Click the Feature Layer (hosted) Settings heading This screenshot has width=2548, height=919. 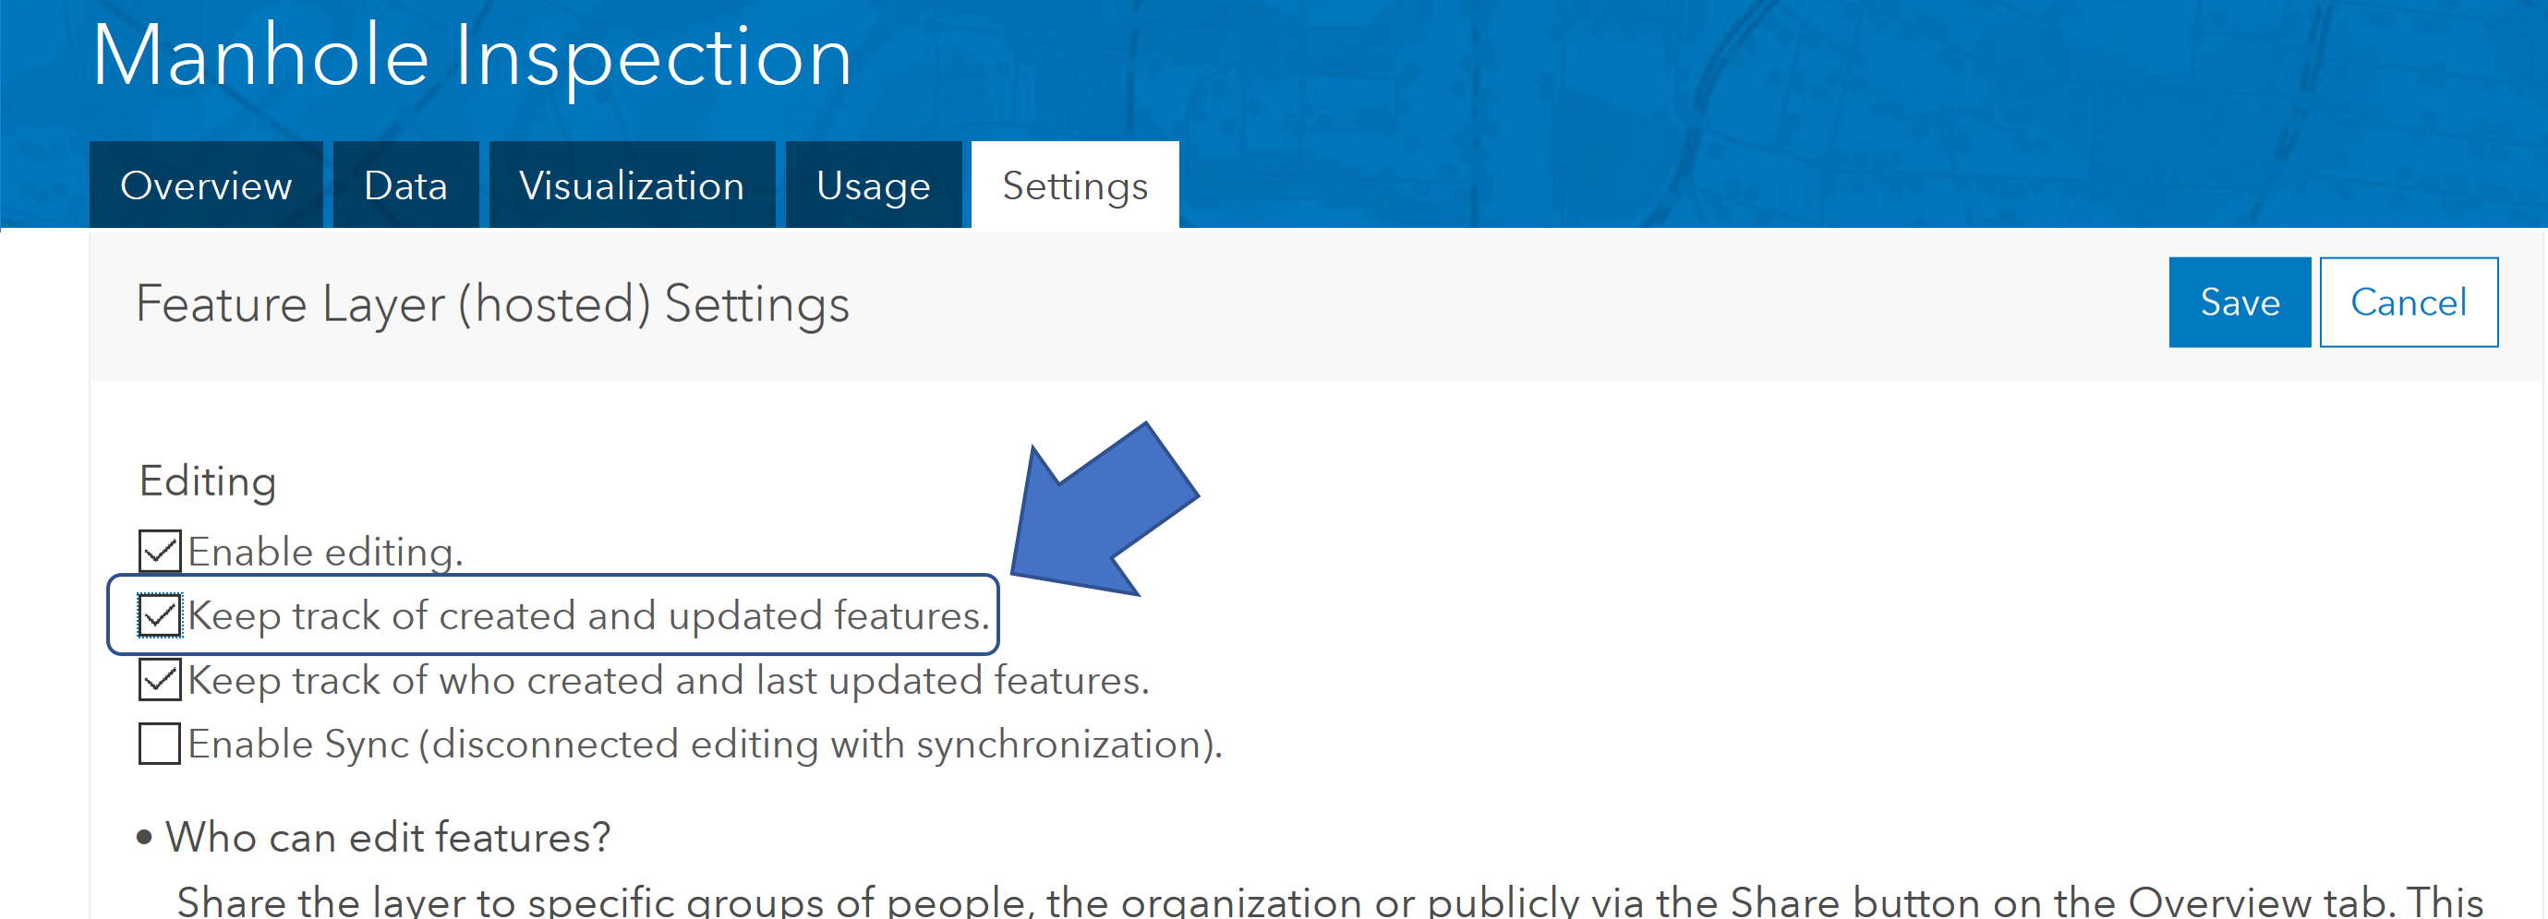tap(492, 304)
